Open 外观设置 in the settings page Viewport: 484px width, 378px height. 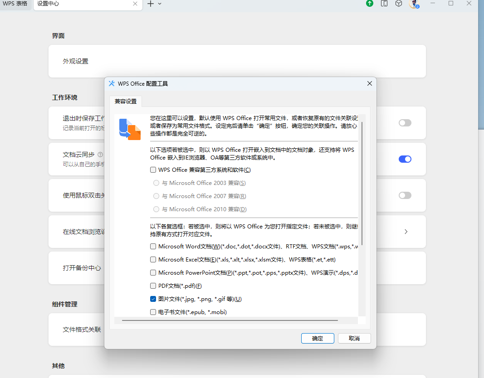(237, 61)
